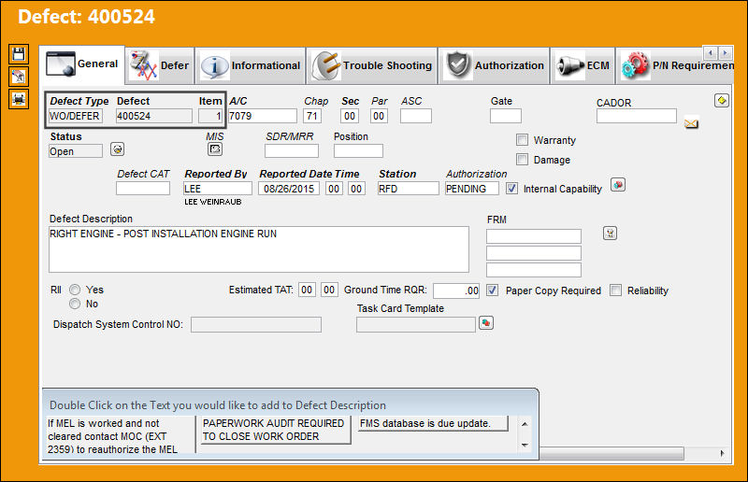Click the Ground Time RQR field
The width and height of the screenshot is (748, 482).
click(x=456, y=291)
